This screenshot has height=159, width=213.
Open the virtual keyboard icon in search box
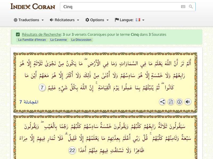[x=183, y=7]
